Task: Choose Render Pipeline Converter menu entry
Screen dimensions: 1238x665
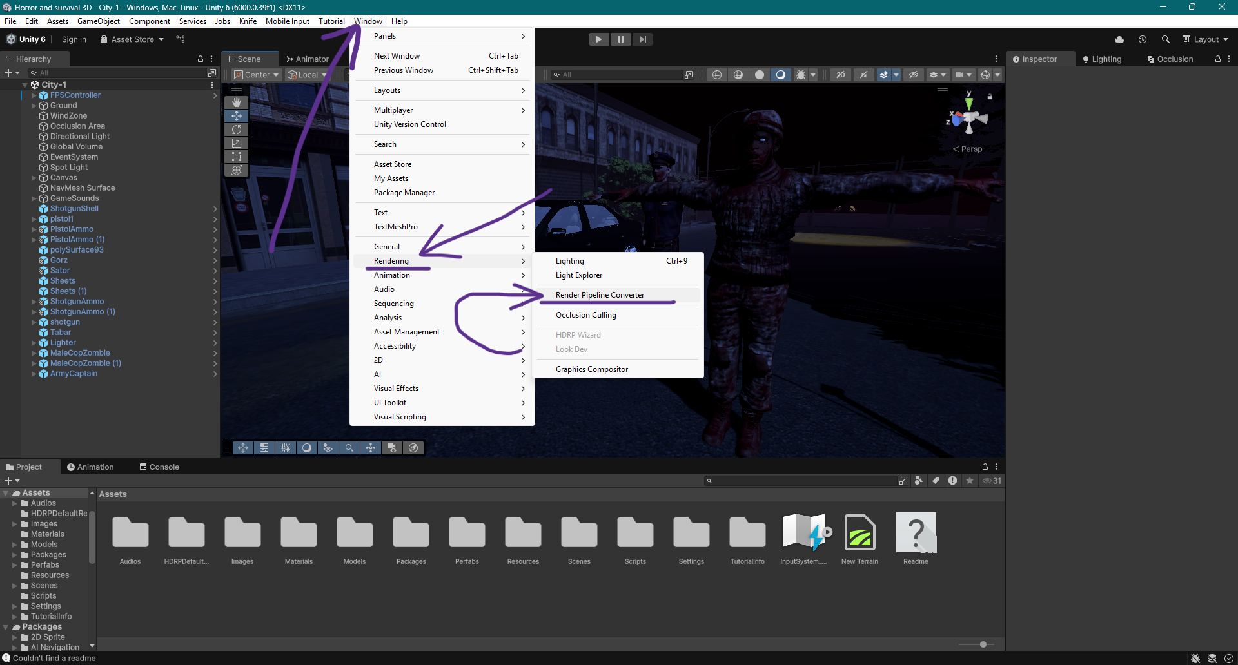Action: pyautogui.click(x=600, y=295)
